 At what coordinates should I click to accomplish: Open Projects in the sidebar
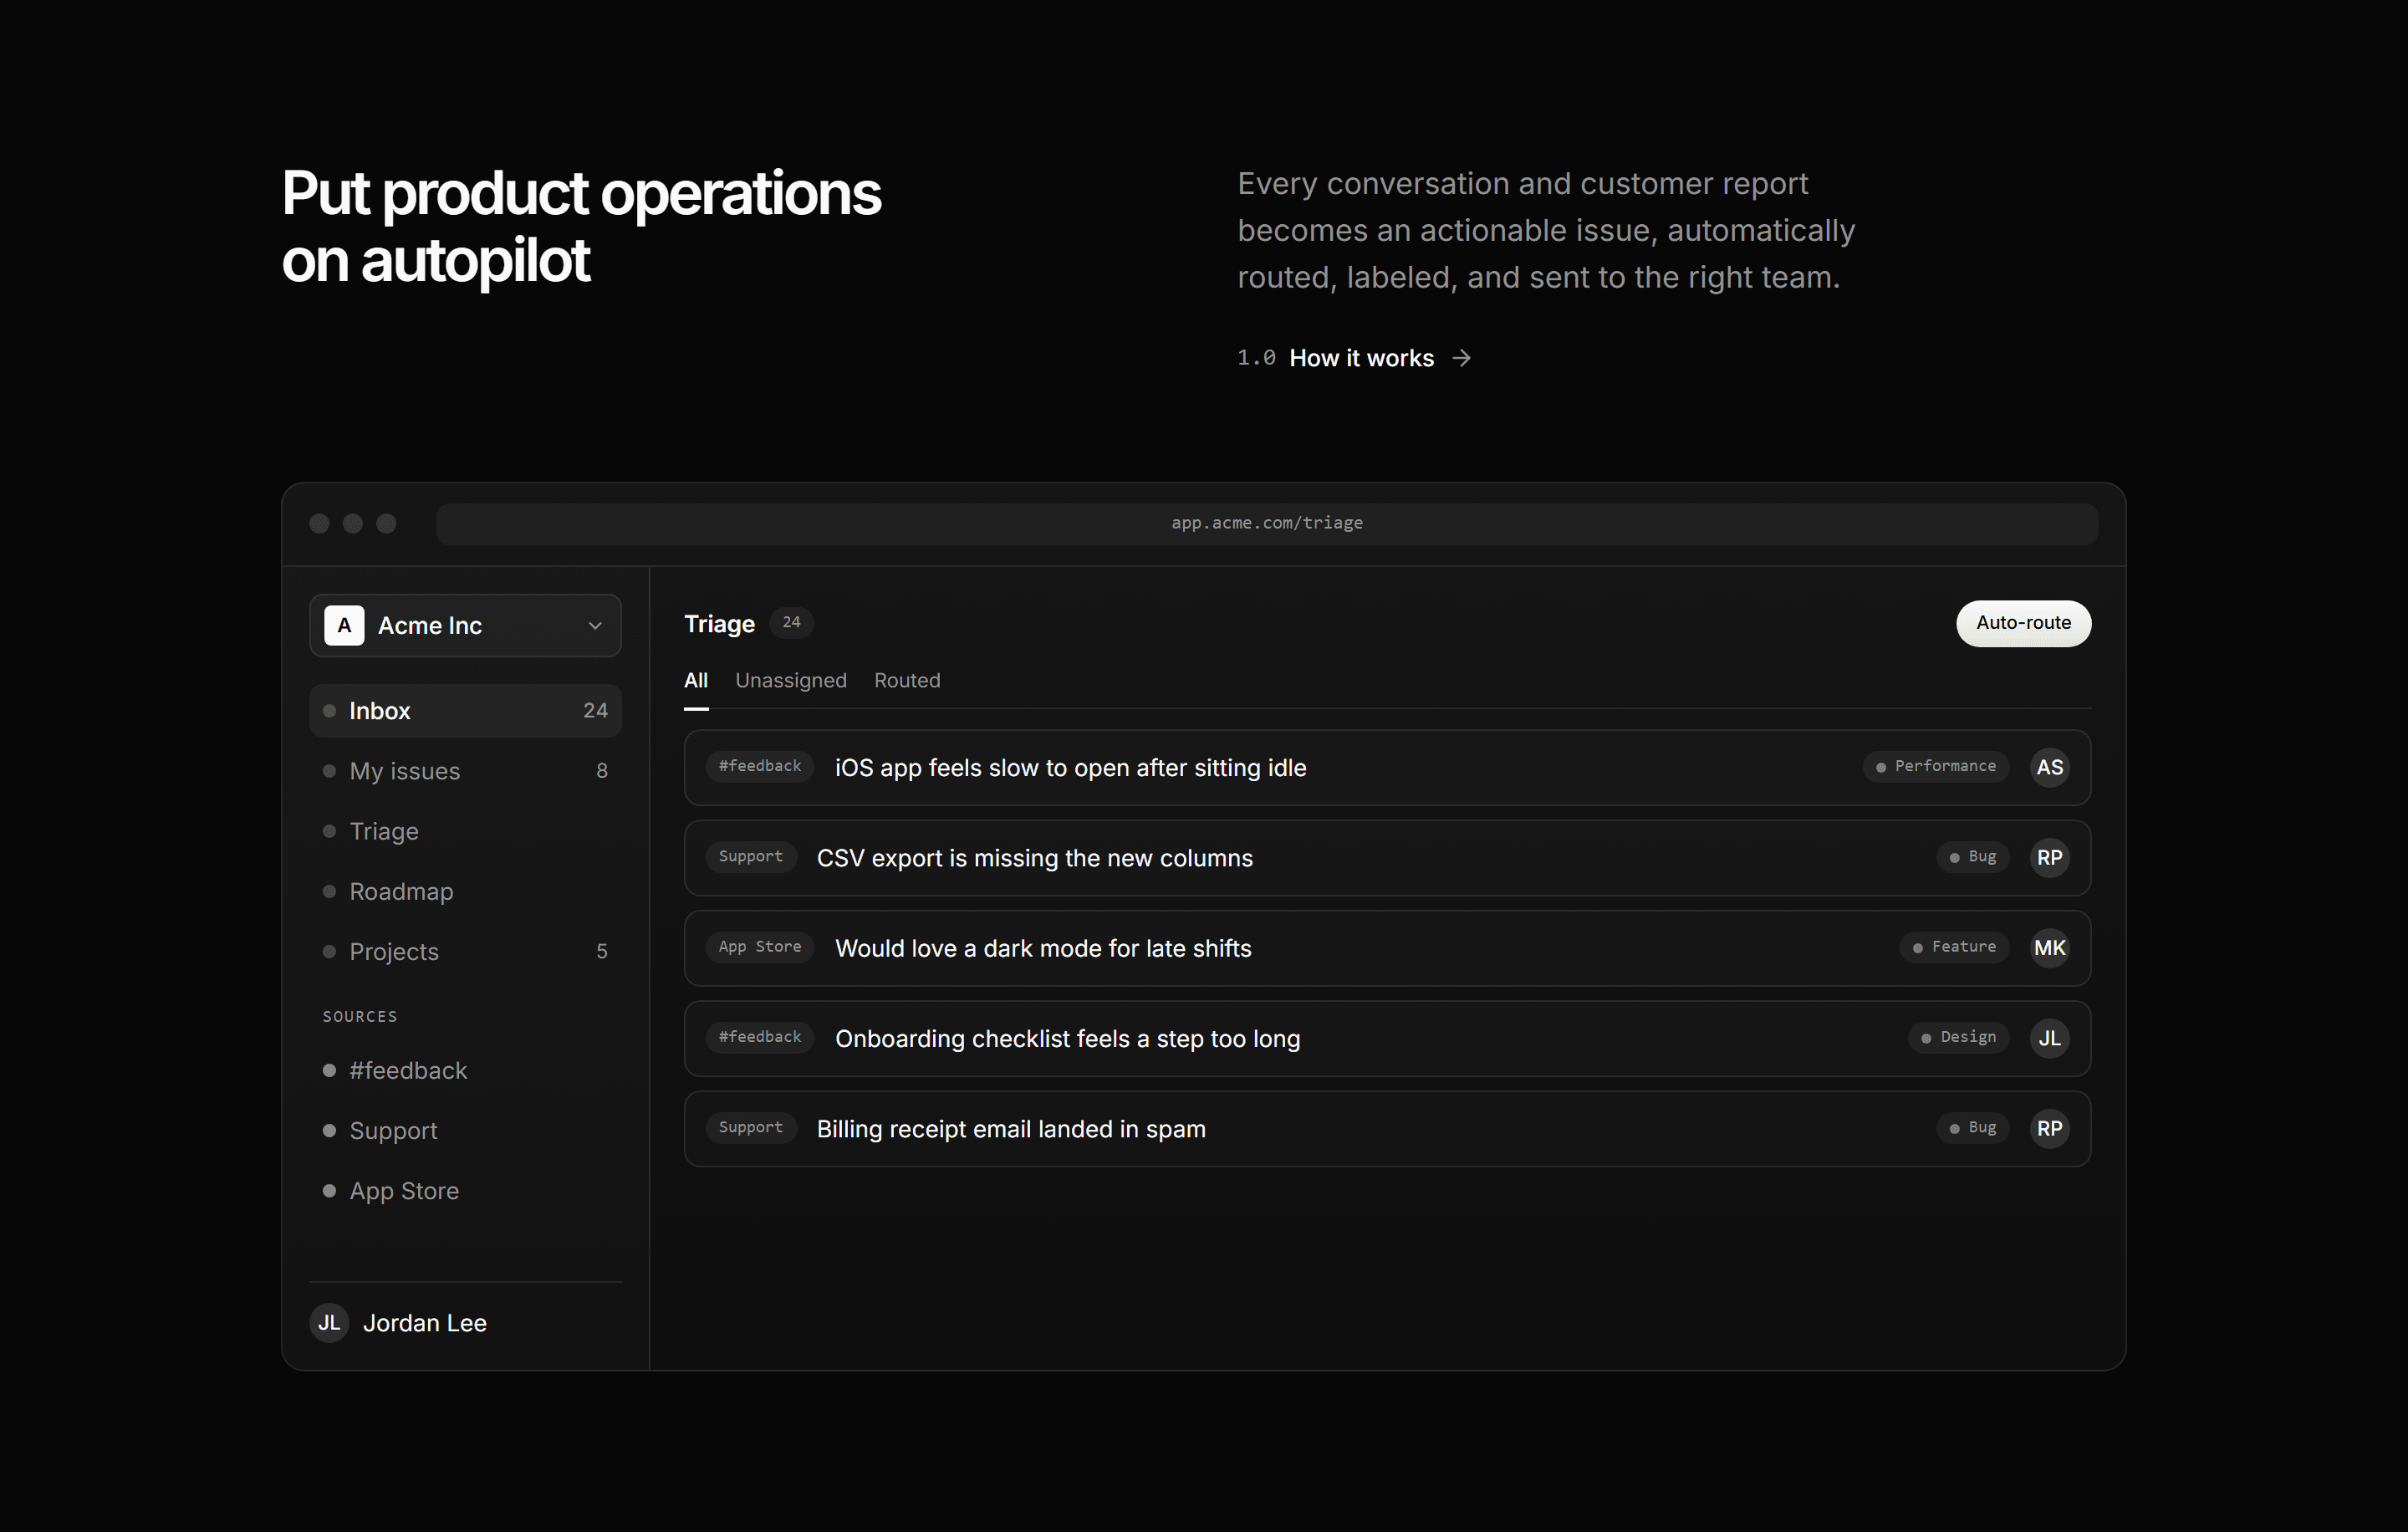pos(465,951)
